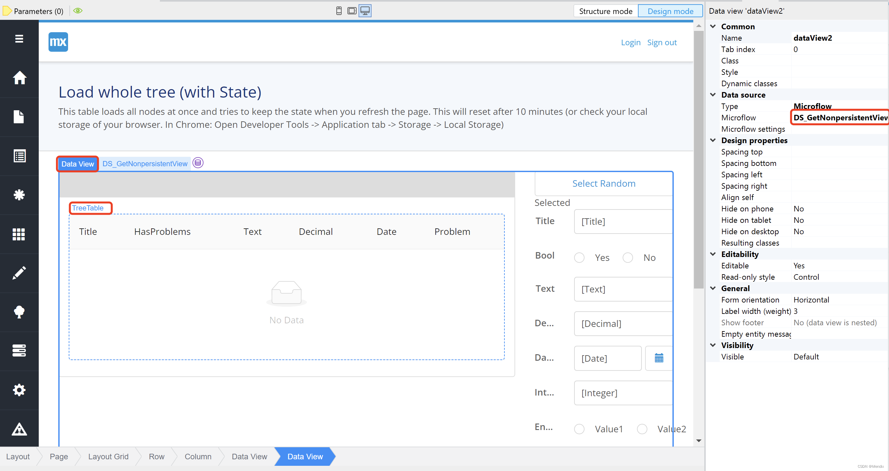889x471 pixels.
Task: Open the server stack icon in sidebar
Action: click(19, 351)
